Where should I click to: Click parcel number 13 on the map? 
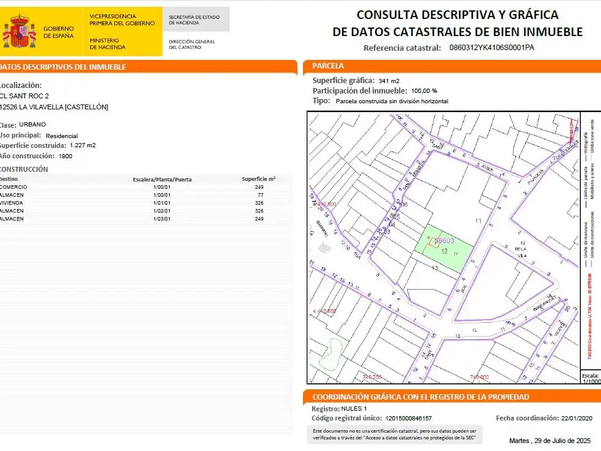coord(435,268)
